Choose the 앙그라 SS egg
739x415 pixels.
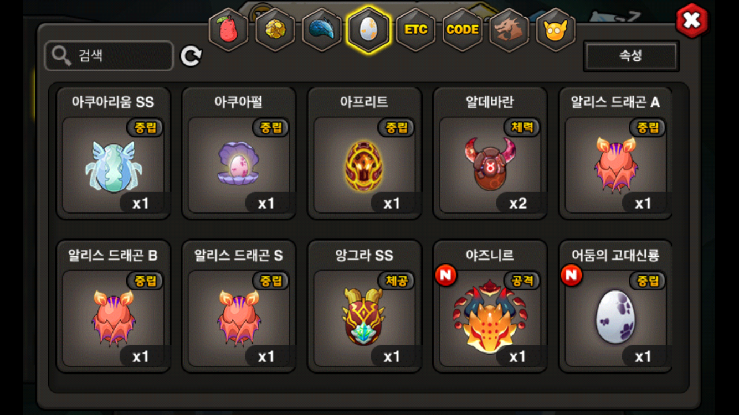tap(365, 307)
